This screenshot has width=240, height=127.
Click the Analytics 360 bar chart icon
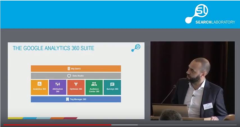coord(40,84)
